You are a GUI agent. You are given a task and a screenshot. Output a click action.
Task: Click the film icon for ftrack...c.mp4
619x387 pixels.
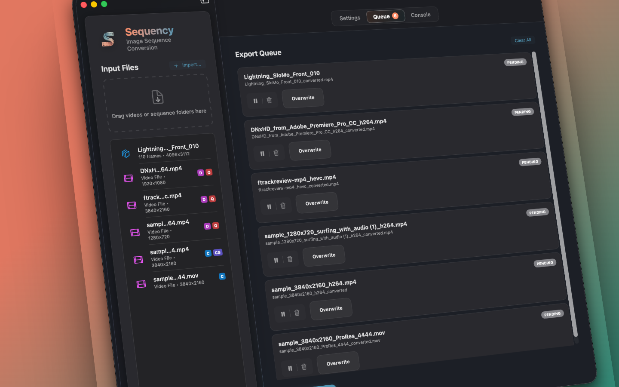132,205
